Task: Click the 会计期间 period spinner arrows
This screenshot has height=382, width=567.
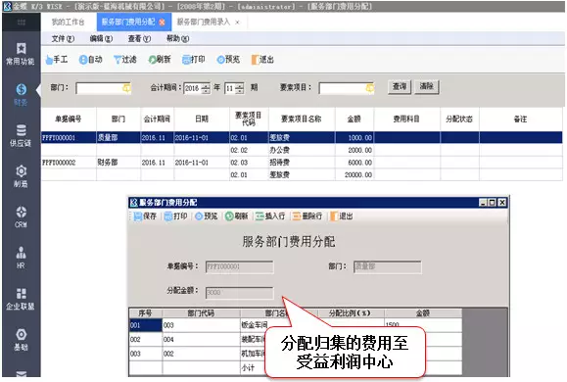Action: tap(239, 88)
